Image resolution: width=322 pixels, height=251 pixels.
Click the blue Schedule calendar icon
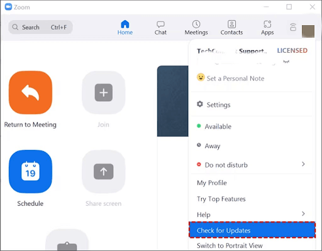(x=31, y=171)
